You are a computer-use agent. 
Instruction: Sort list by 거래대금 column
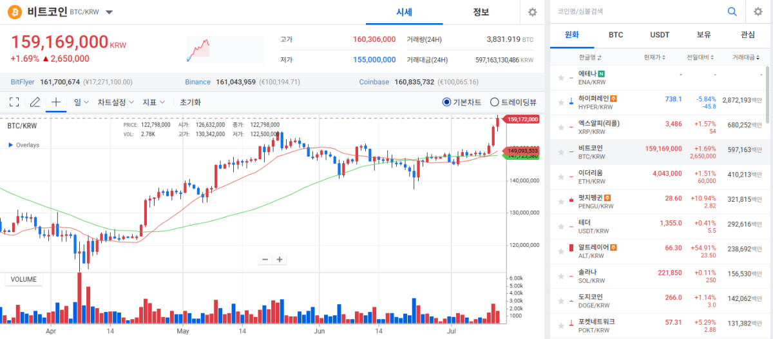tap(745, 57)
